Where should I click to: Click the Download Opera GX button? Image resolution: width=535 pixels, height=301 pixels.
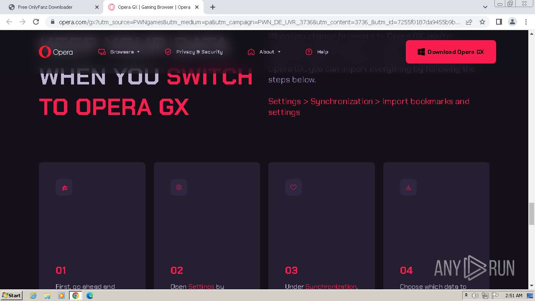451,52
